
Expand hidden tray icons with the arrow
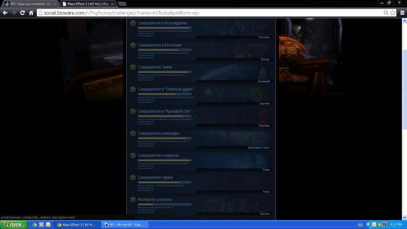point(368,225)
